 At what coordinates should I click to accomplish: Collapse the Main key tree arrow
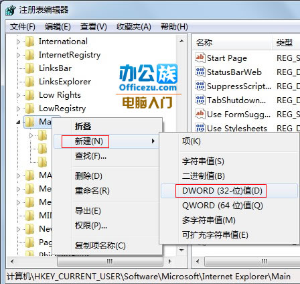point(19,122)
